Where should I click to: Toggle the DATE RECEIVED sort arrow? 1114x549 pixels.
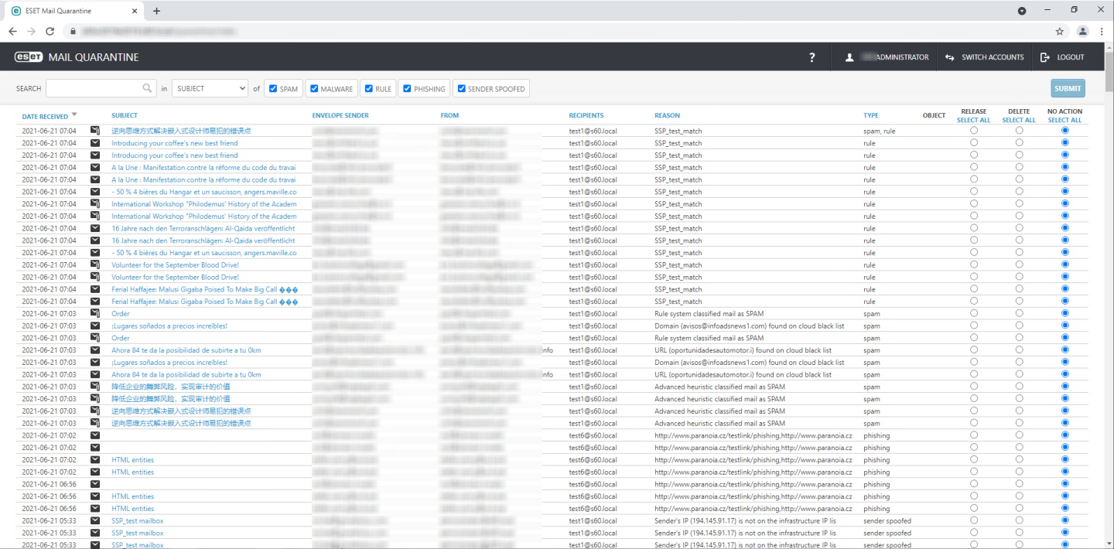click(x=74, y=114)
